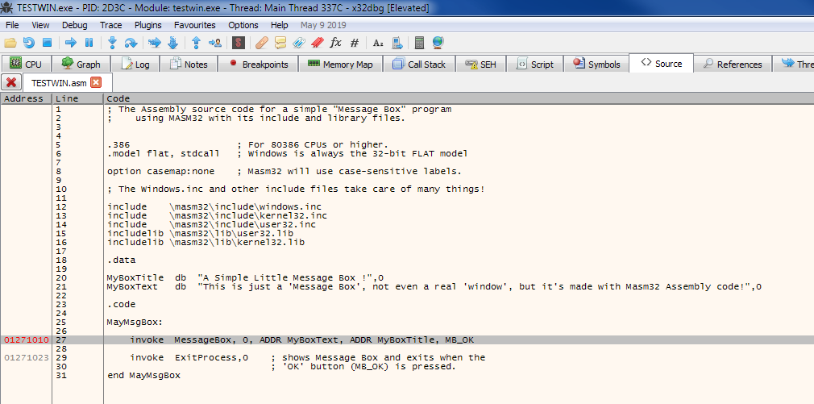Image resolution: width=814 pixels, height=404 pixels.
Task: Open the Scylla plugin
Action: pos(239,43)
